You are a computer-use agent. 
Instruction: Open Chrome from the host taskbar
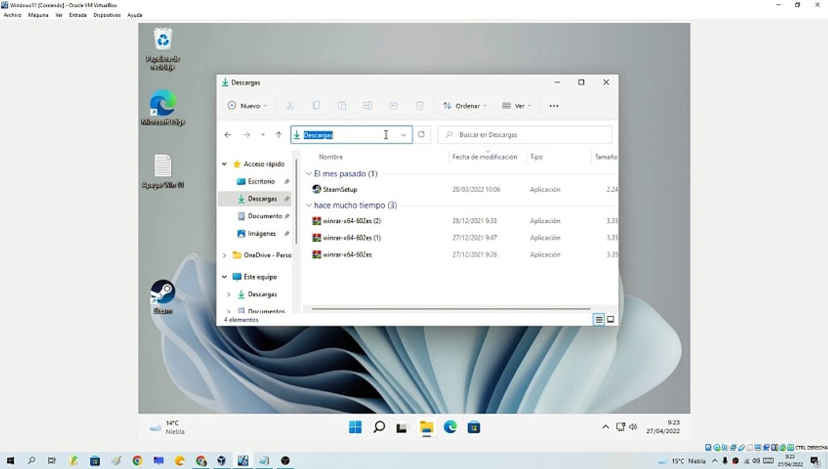pos(137,461)
